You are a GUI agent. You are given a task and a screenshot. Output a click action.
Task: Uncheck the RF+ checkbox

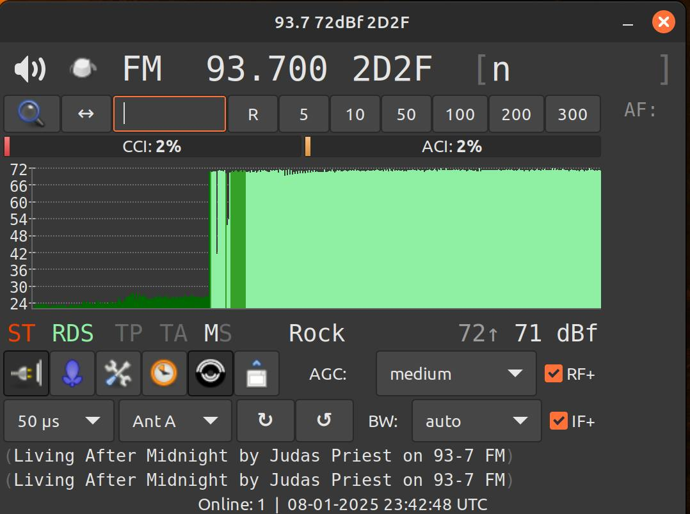(x=553, y=373)
